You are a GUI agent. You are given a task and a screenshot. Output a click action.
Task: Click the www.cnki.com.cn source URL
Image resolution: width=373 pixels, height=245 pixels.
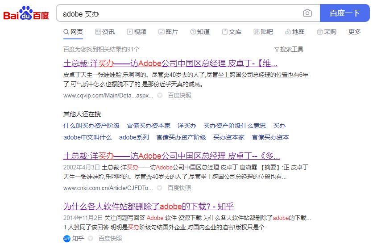pyautogui.click(x=108, y=188)
